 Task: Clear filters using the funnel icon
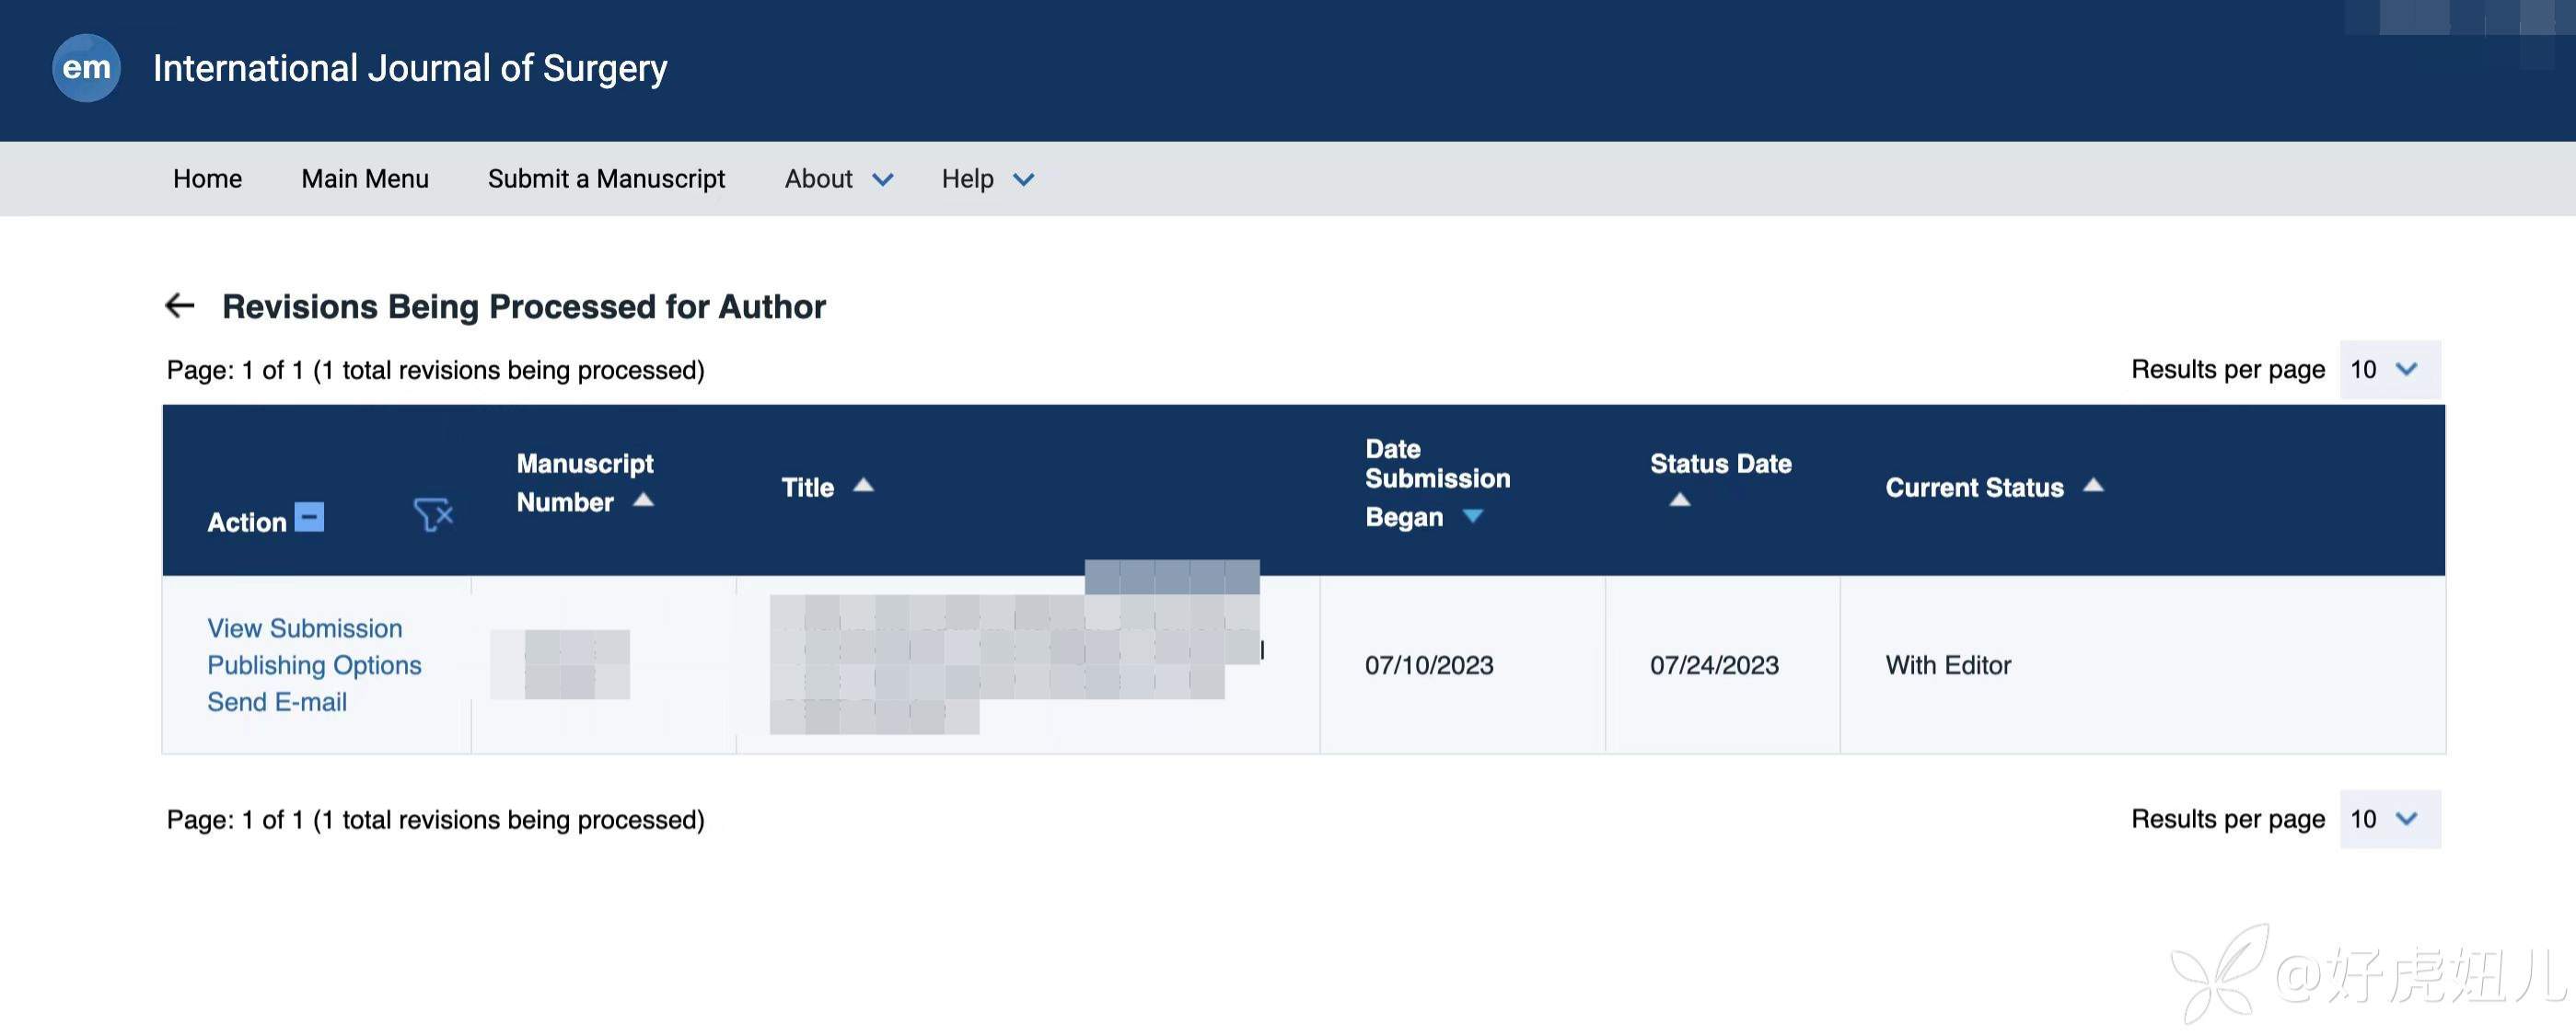point(433,515)
